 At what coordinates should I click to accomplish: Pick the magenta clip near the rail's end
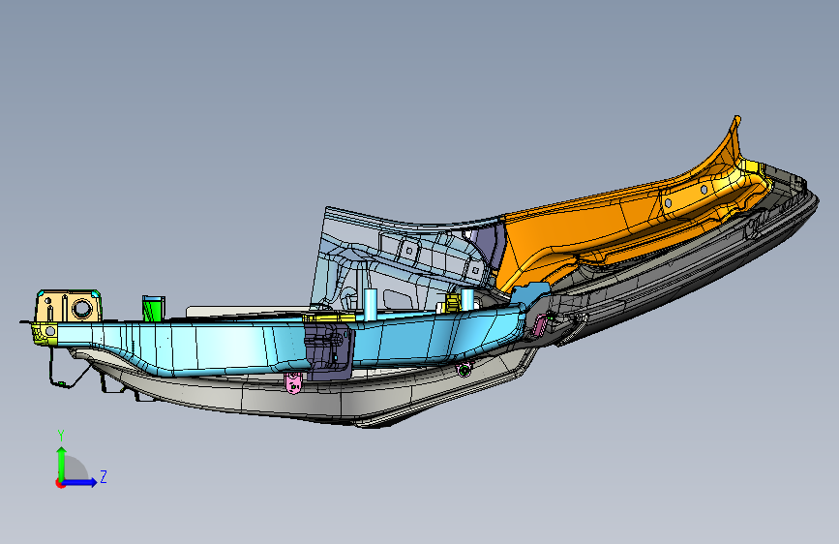(540, 325)
